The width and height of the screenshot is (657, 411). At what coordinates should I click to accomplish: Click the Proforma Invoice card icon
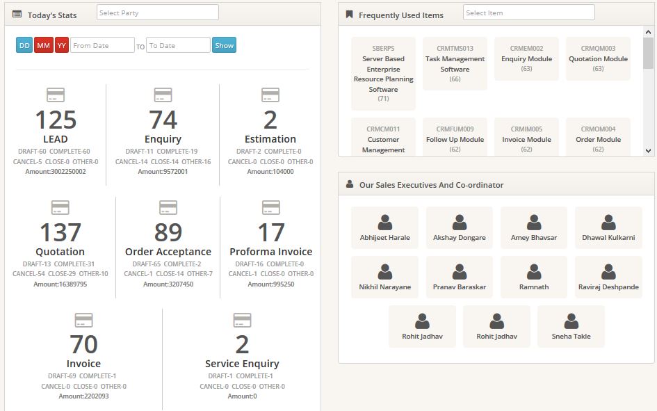click(x=269, y=207)
